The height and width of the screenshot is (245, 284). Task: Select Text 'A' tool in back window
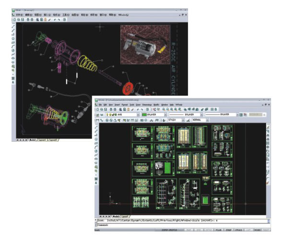13,82
